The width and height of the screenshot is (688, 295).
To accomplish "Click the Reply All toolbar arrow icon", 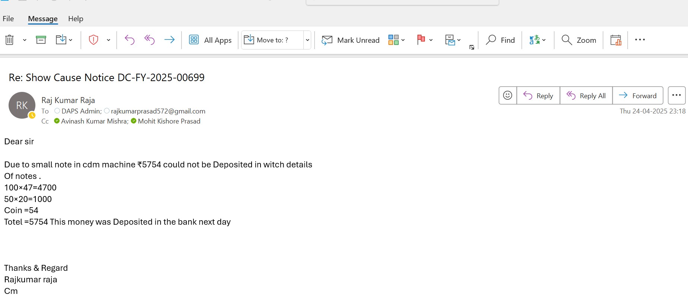I will [x=149, y=40].
